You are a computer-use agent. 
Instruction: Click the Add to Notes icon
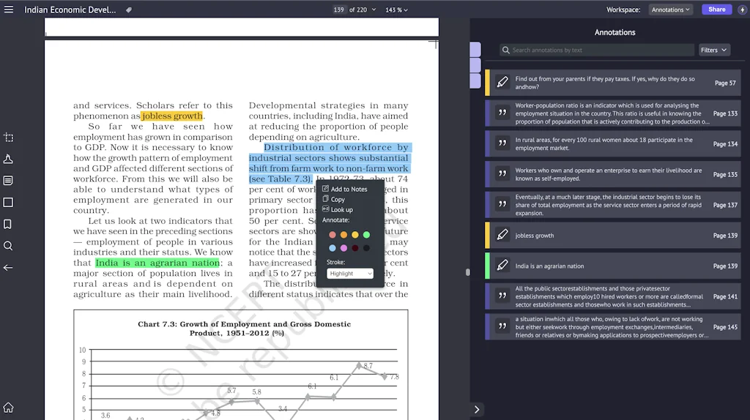click(x=325, y=189)
